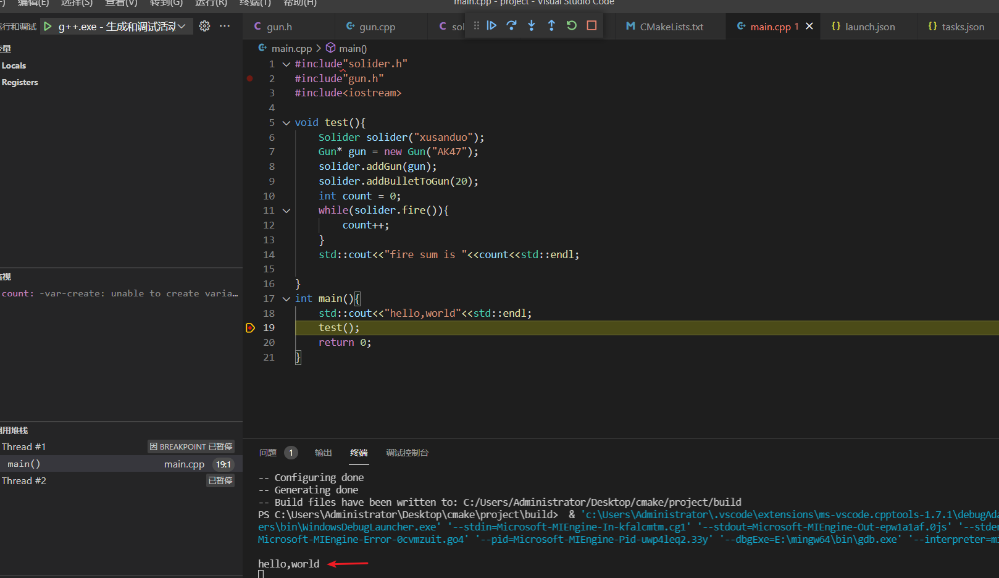Click the debug Continue button
This screenshot has width=999, height=578.
[491, 25]
